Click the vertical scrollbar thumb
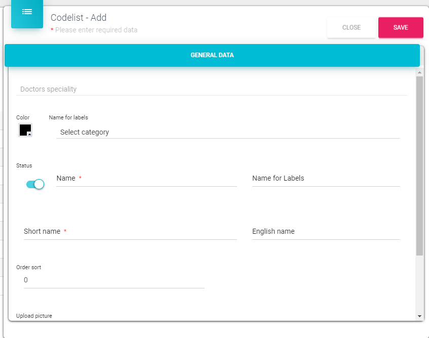This screenshot has width=429, height=338. 419,167
